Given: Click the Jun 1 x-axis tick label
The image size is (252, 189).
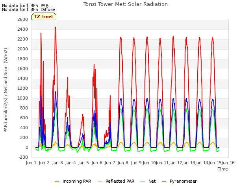Looking at the screenshot, I should pyautogui.click(x=31, y=163).
